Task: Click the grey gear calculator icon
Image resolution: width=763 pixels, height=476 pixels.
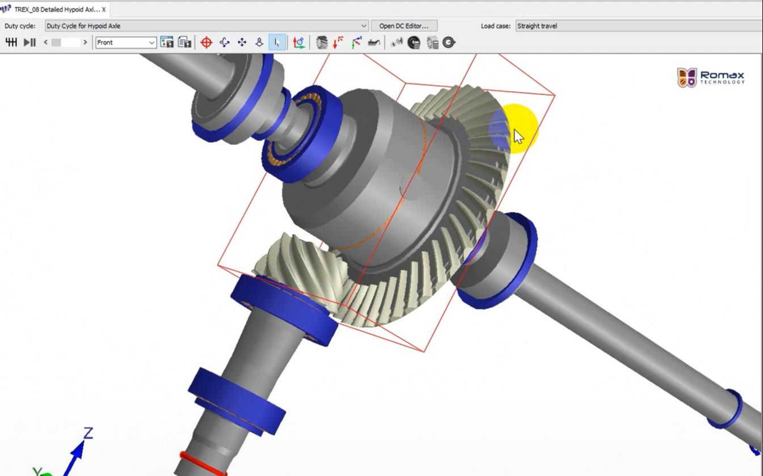Action: coord(432,42)
